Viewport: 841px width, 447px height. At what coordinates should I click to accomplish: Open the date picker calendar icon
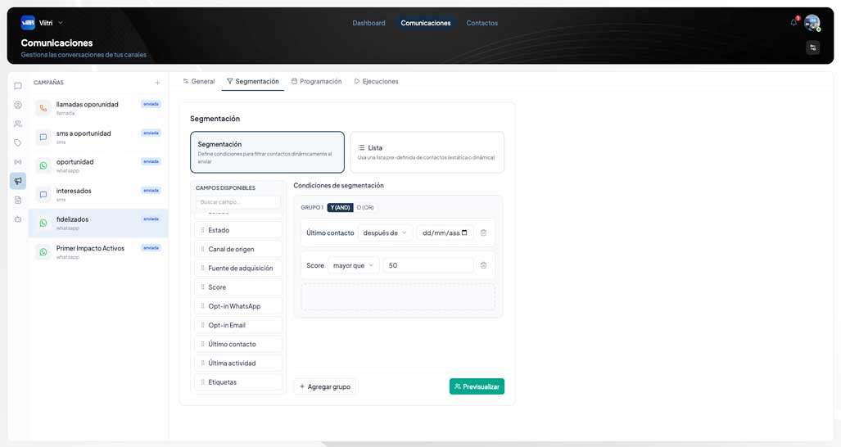click(x=464, y=233)
